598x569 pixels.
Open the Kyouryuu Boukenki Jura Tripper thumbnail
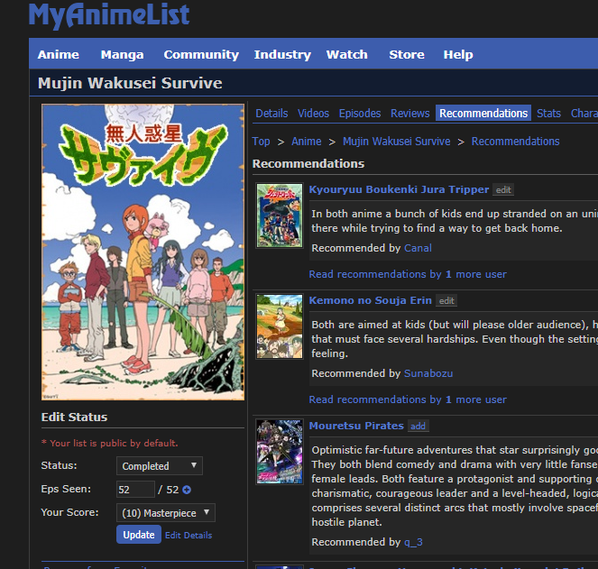tap(280, 216)
